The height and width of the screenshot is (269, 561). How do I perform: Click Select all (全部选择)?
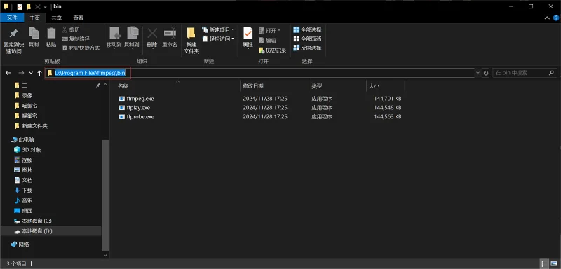[307, 29]
